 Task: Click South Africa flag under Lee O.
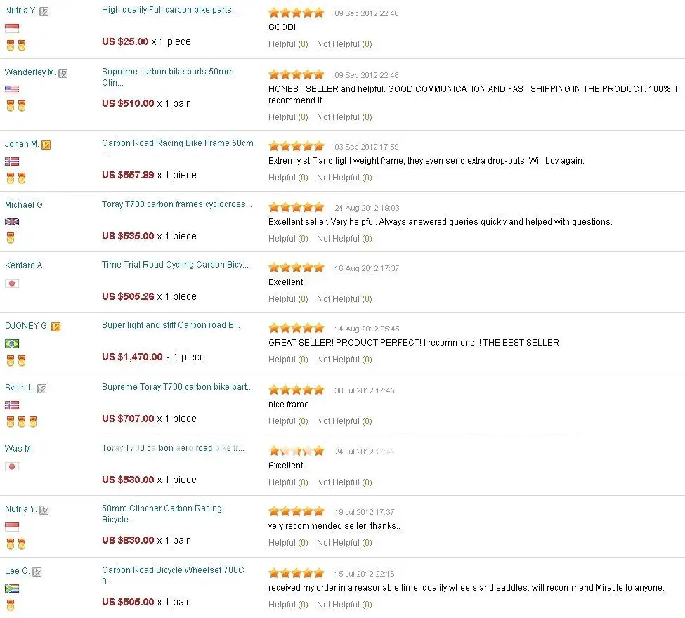(12, 589)
